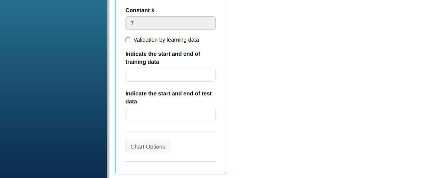The image size is (425, 178).
Task: Click the word 'Options' on the Chart button
Action: tap(155, 147)
